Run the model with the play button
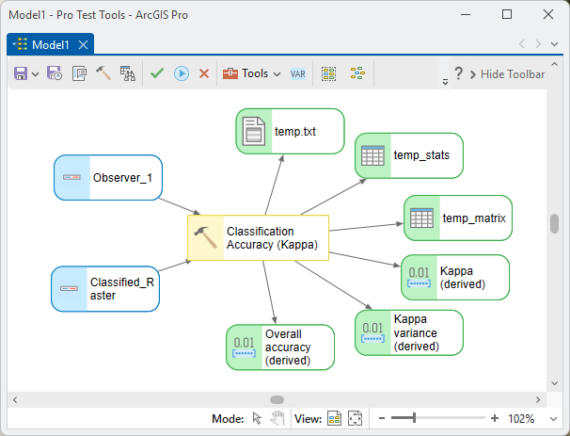 [x=182, y=73]
